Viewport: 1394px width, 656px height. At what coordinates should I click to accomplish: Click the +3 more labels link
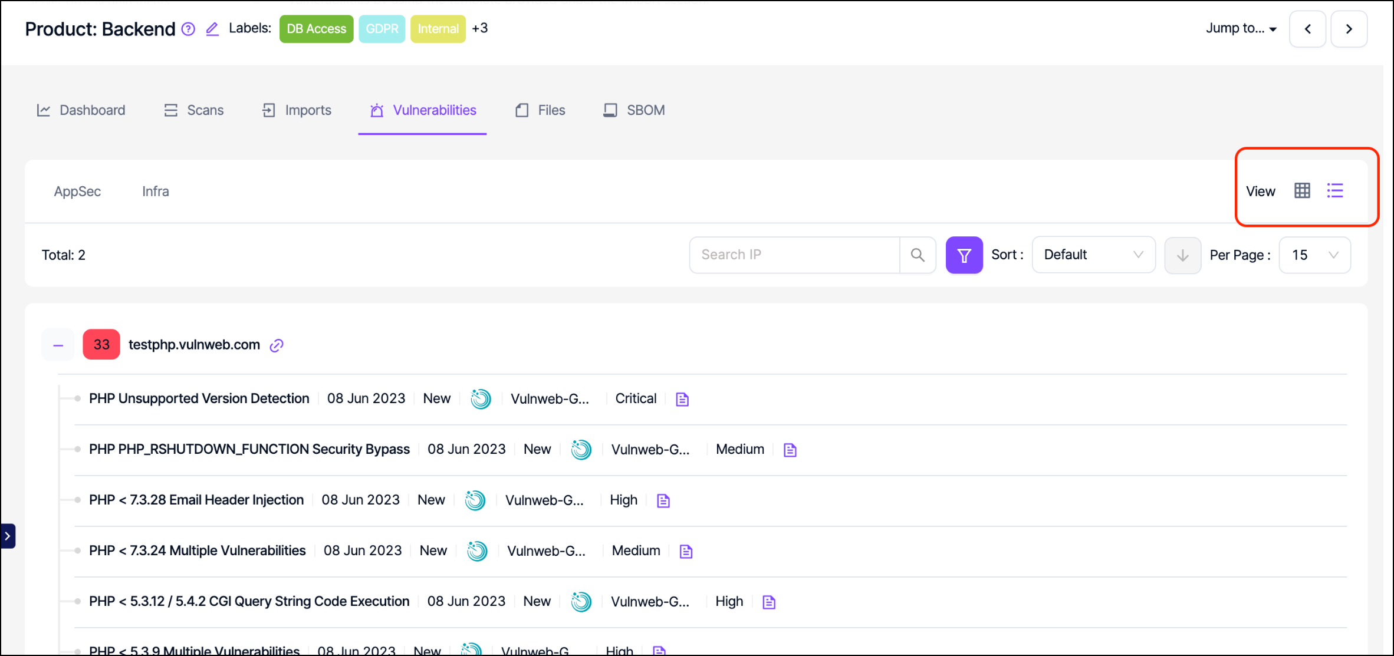[480, 28]
